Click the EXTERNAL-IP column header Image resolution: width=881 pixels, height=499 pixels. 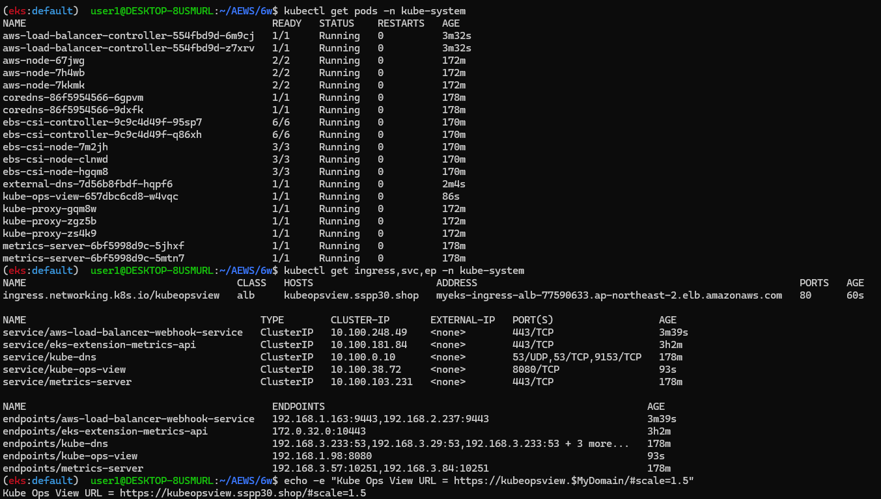click(x=463, y=320)
